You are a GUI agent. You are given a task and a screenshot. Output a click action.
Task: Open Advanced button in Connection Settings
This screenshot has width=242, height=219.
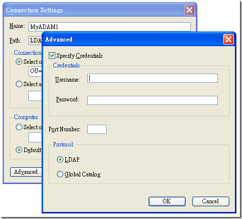tap(26, 172)
